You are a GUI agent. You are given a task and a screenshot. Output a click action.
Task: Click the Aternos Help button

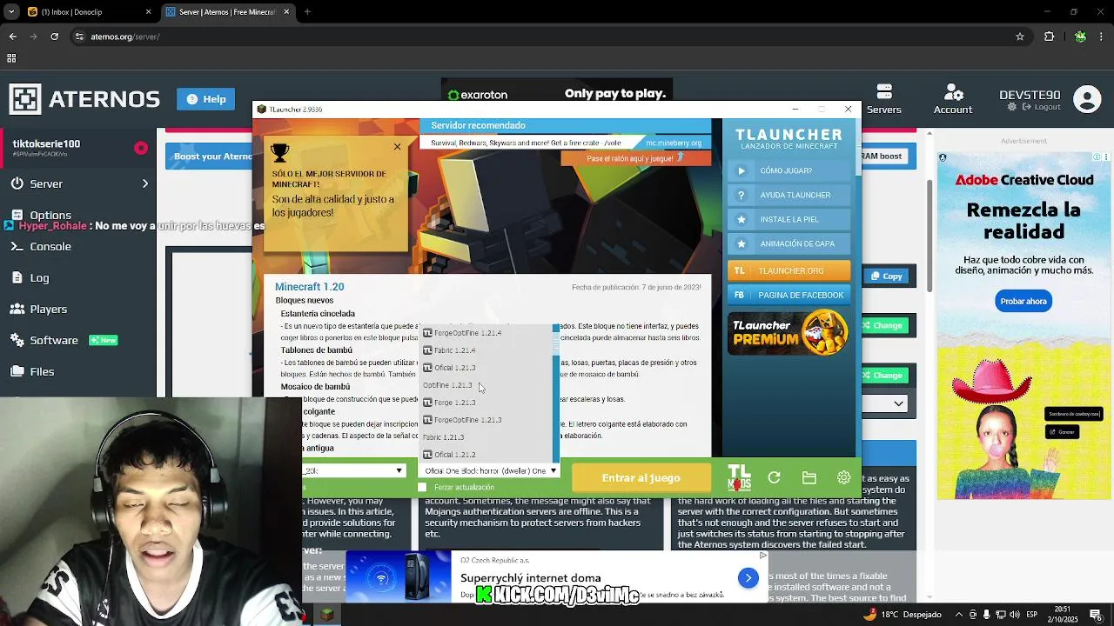tap(205, 99)
